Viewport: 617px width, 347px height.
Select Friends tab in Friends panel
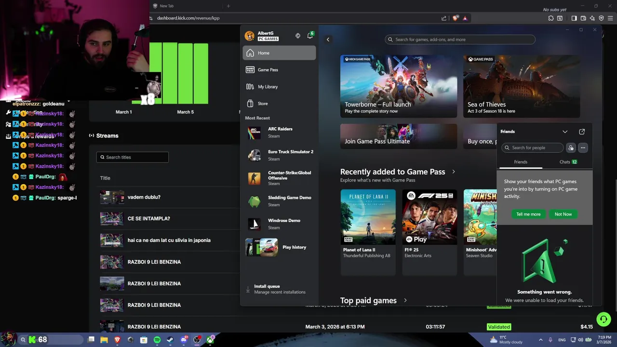pyautogui.click(x=521, y=162)
